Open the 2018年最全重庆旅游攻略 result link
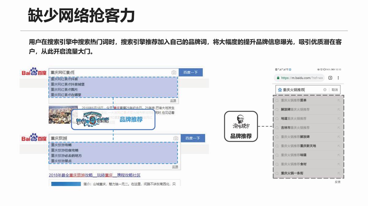 [x=94, y=175]
